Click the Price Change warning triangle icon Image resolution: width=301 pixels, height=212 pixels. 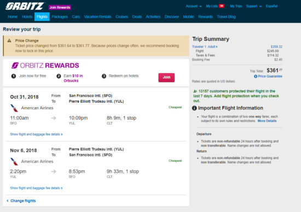(x=9, y=40)
